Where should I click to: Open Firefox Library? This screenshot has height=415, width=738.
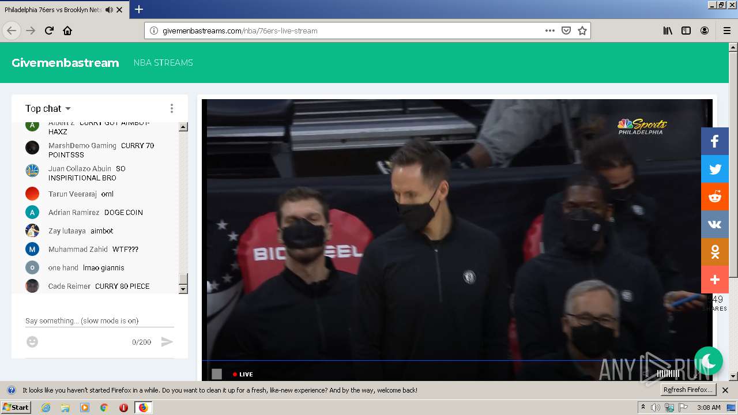tap(668, 31)
